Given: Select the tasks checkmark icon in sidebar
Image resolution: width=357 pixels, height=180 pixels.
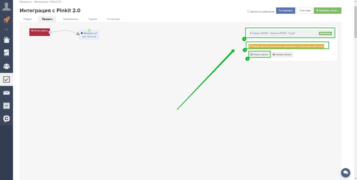Looking at the screenshot, I should click(6, 80).
